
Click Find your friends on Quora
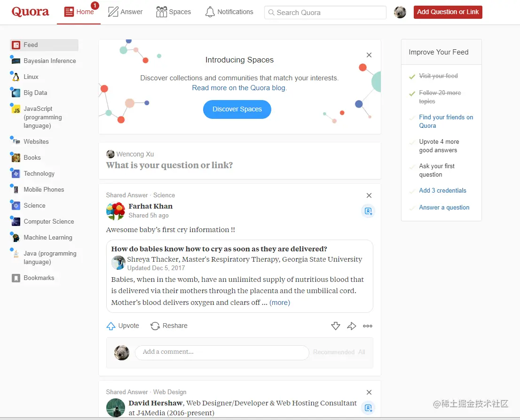(446, 121)
